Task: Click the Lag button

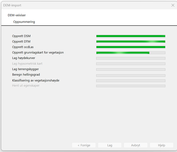Action: coord(110,145)
